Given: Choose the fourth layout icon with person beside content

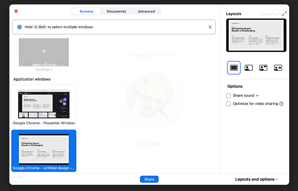Looking at the screenshot, I should [x=278, y=68].
